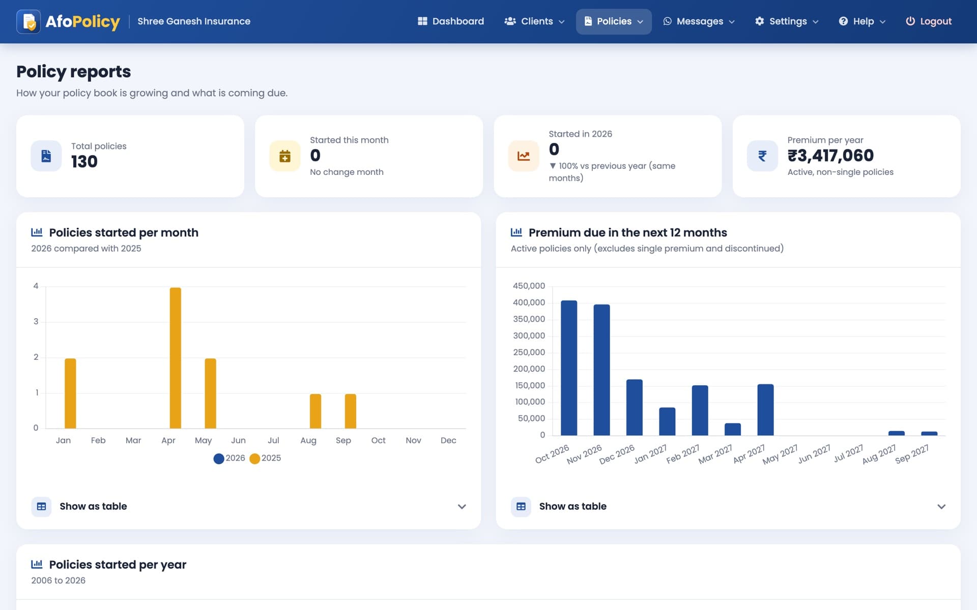
Task: Open the Policies menu
Action: point(614,21)
